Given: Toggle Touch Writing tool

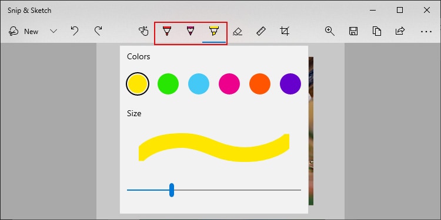Looking at the screenshot, I should coord(143,31).
